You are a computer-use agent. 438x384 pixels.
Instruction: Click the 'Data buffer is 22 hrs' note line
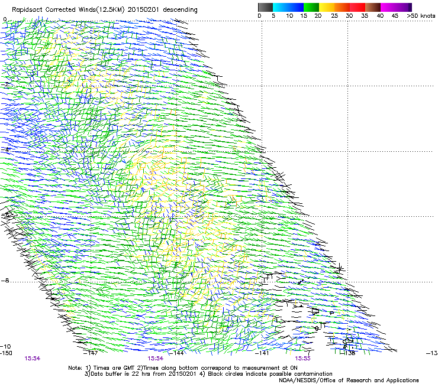point(208,374)
